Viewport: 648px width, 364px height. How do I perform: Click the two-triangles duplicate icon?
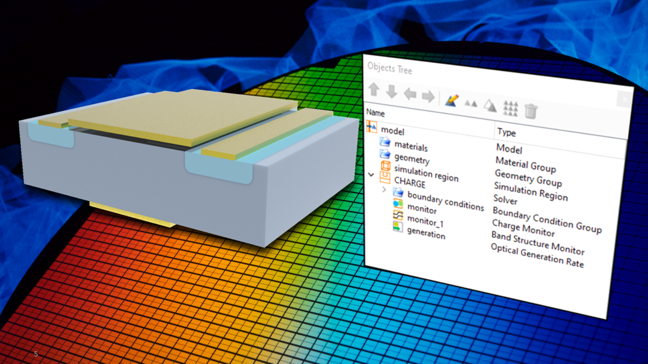[470, 104]
